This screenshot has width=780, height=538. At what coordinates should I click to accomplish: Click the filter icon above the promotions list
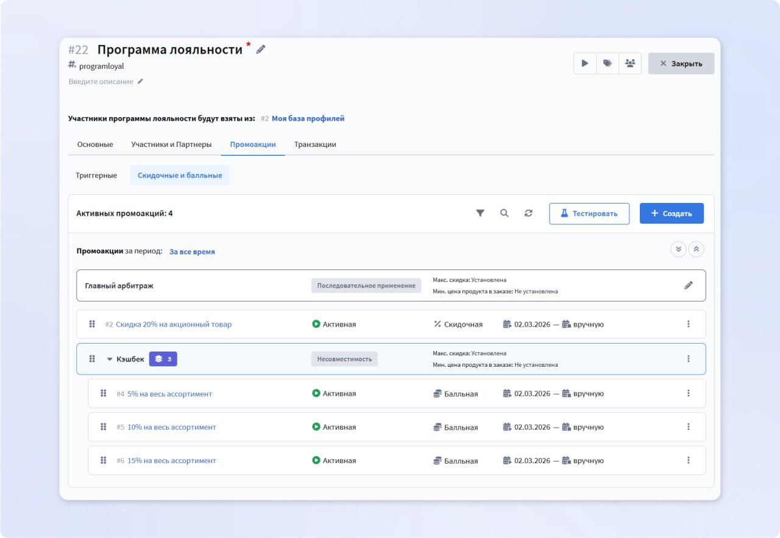(x=480, y=213)
